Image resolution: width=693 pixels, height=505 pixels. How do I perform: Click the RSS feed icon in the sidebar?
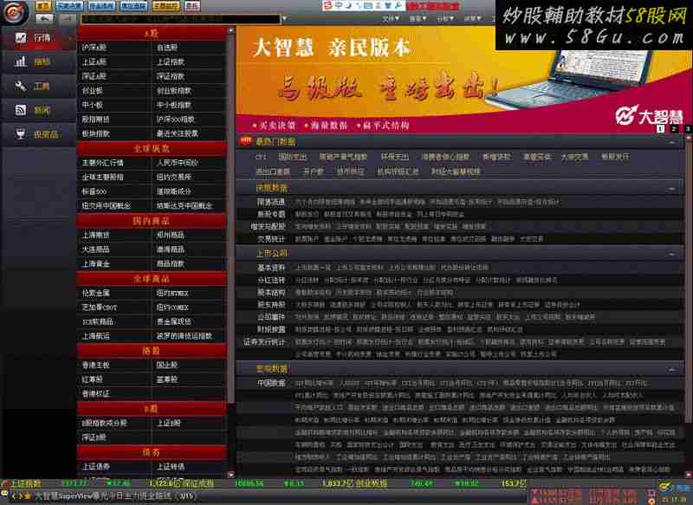coord(21,110)
